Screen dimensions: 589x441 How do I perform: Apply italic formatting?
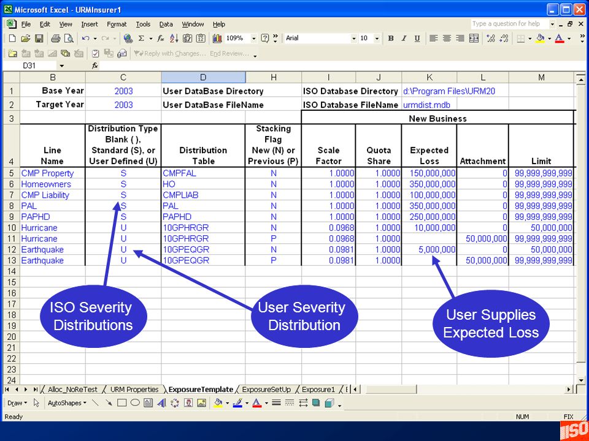point(404,38)
